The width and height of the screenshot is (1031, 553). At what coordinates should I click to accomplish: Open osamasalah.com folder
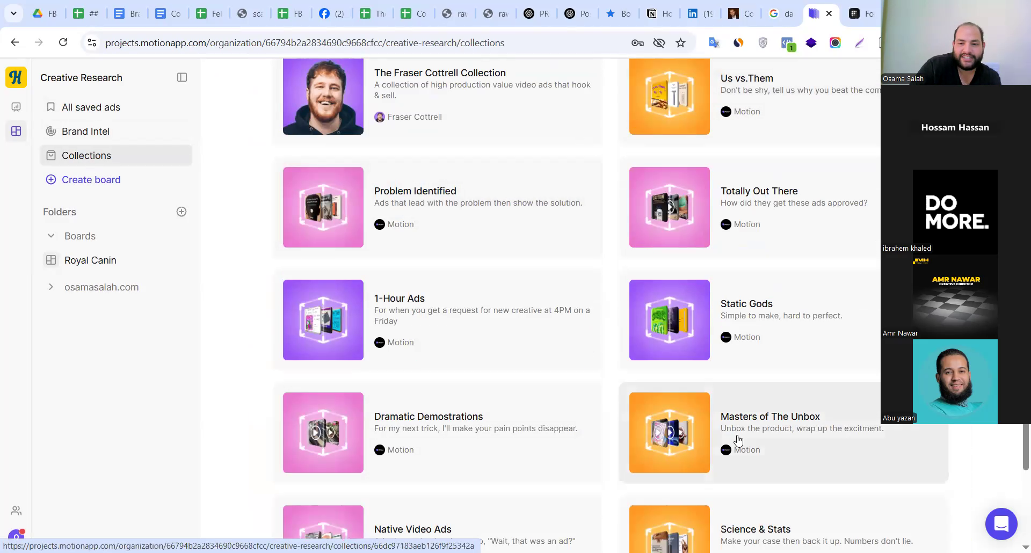[x=101, y=287]
